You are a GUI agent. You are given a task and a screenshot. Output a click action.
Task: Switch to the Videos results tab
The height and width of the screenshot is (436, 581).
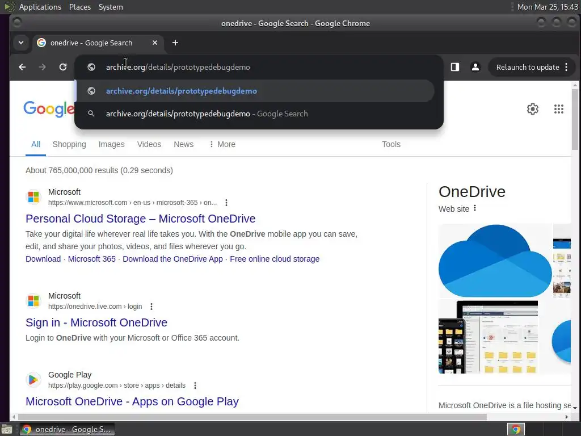pyautogui.click(x=149, y=144)
